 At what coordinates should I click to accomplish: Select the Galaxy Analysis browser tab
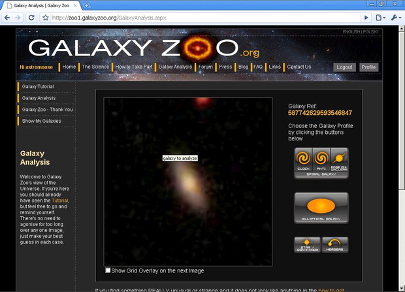[41, 5]
